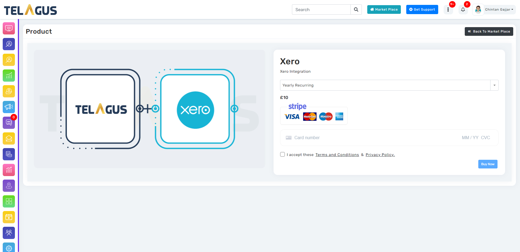Click the search magnifier button
This screenshot has height=252, width=520.
356,9
